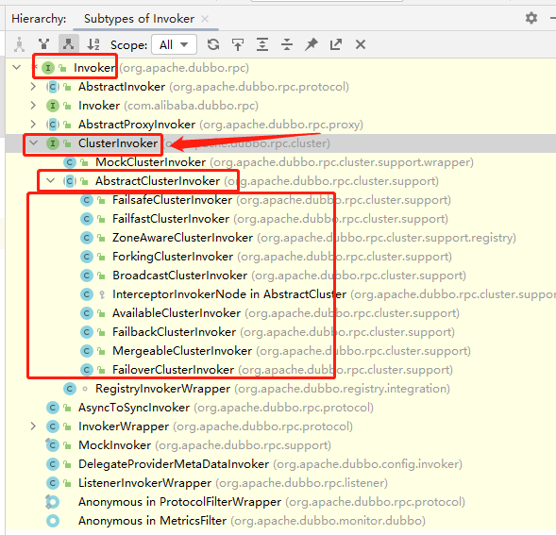Click the Expand All icon
The width and height of the screenshot is (556, 535).
(262, 44)
